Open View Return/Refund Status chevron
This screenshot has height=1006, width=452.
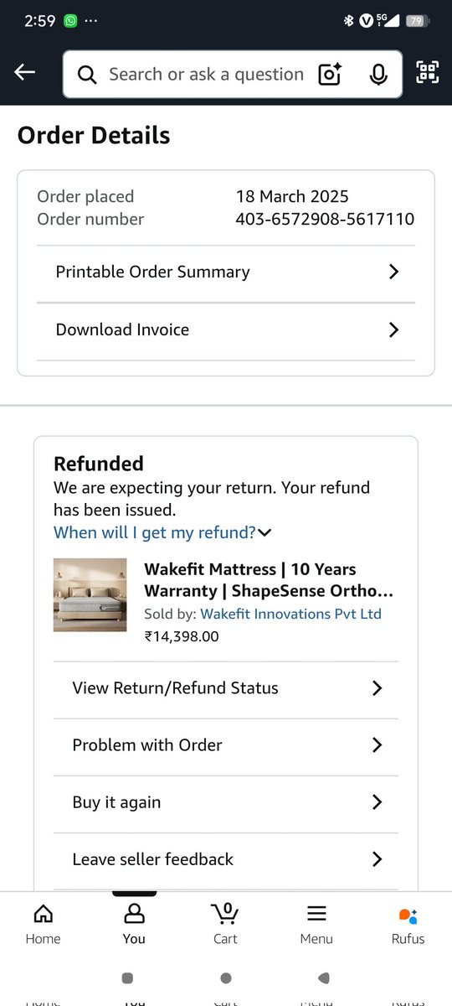(x=377, y=688)
